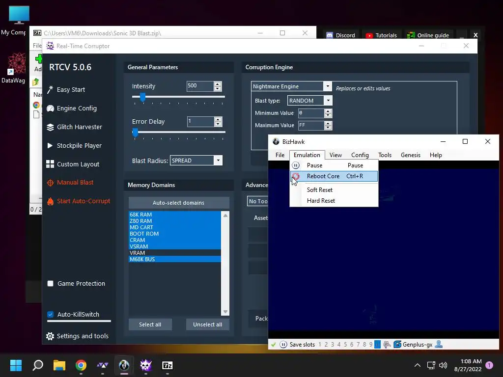Increase Minimum Value with the spinner up arrow

328,111
